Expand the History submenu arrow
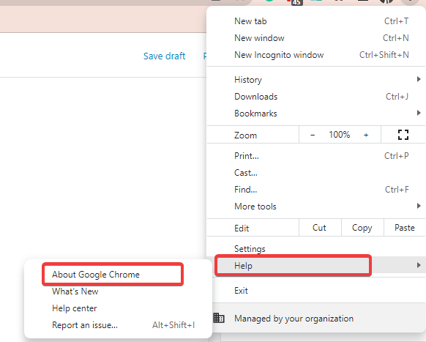This screenshot has height=342, width=426. point(419,79)
